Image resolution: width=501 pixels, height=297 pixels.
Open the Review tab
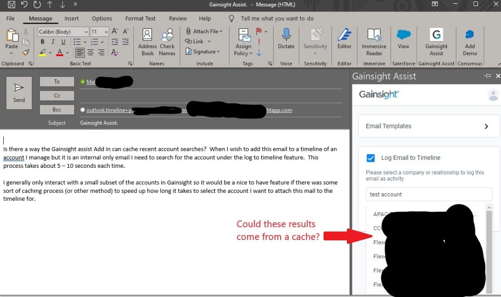[178, 18]
